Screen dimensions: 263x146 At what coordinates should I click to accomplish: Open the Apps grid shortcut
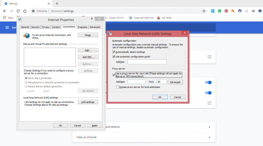pyautogui.click(x=8, y=18)
